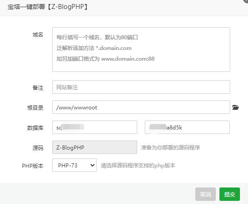Cancel deployment with 取消 button
The width and height of the screenshot is (248, 204).
pos(206,194)
